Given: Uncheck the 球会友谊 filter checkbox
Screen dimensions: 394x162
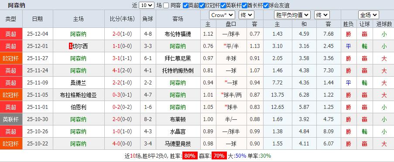Looking at the screenshot, I should (x=265, y=6).
